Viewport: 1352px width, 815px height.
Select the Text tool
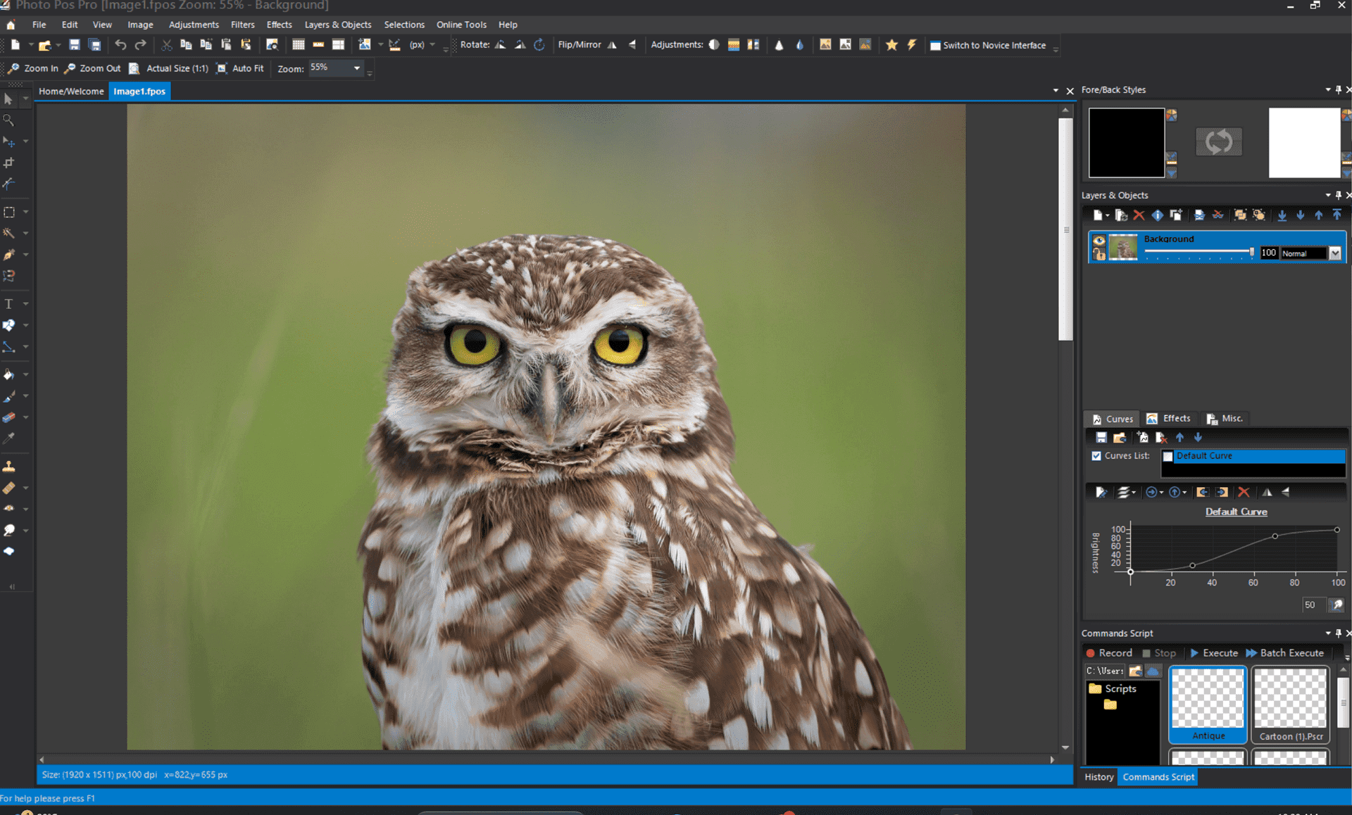pyautogui.click(x=9, y=304)
